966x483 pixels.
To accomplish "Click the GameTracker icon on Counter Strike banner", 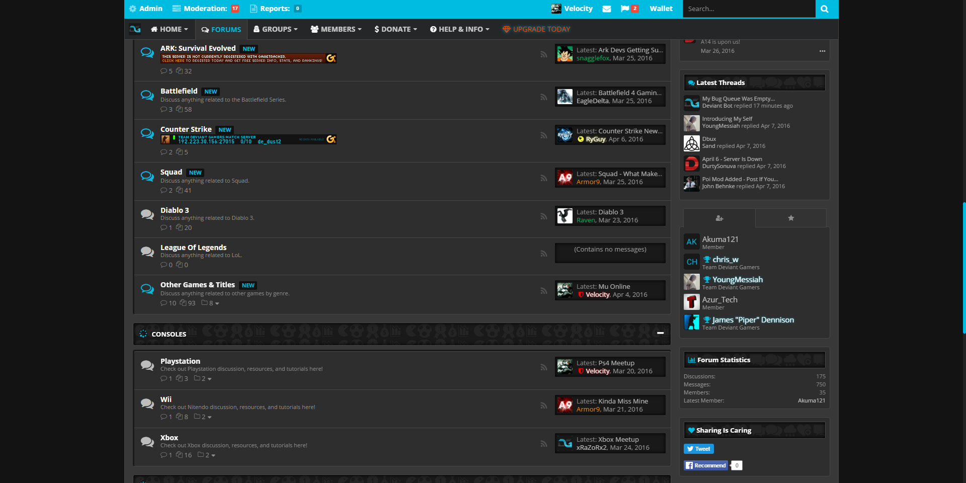I will click(x=331, y=139).
